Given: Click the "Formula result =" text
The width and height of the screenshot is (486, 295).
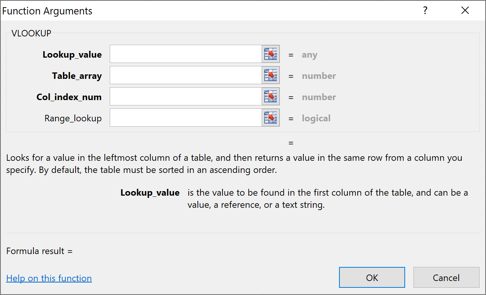Looking at the screenshot, I should click(39, 251).
